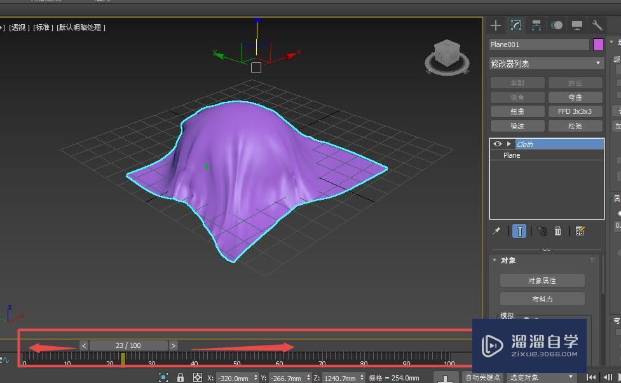The width and height of the screenshot is (621, 383).
Task: Remove modifier with the trash icon
Action: click(557, 231)
